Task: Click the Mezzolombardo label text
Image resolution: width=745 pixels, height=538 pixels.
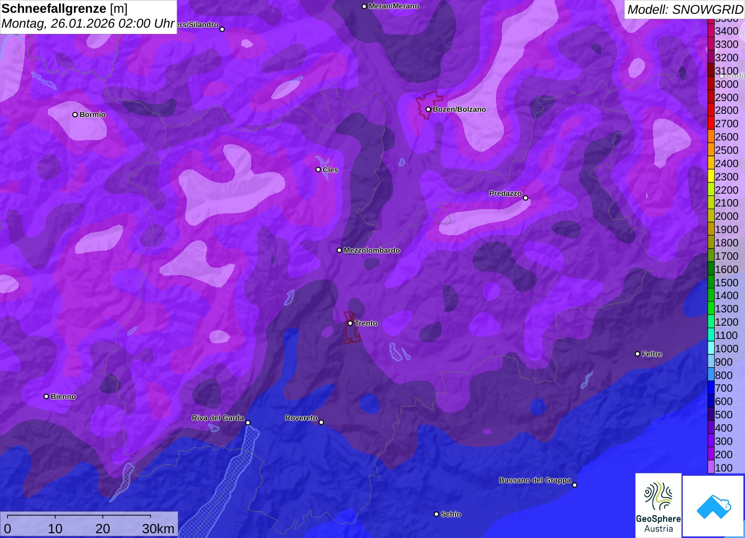Action: 371,250
